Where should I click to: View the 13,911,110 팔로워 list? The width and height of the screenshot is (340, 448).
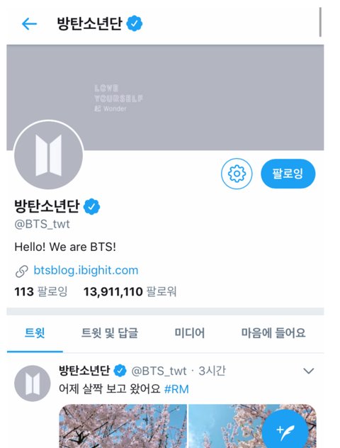tap(130, 292)
